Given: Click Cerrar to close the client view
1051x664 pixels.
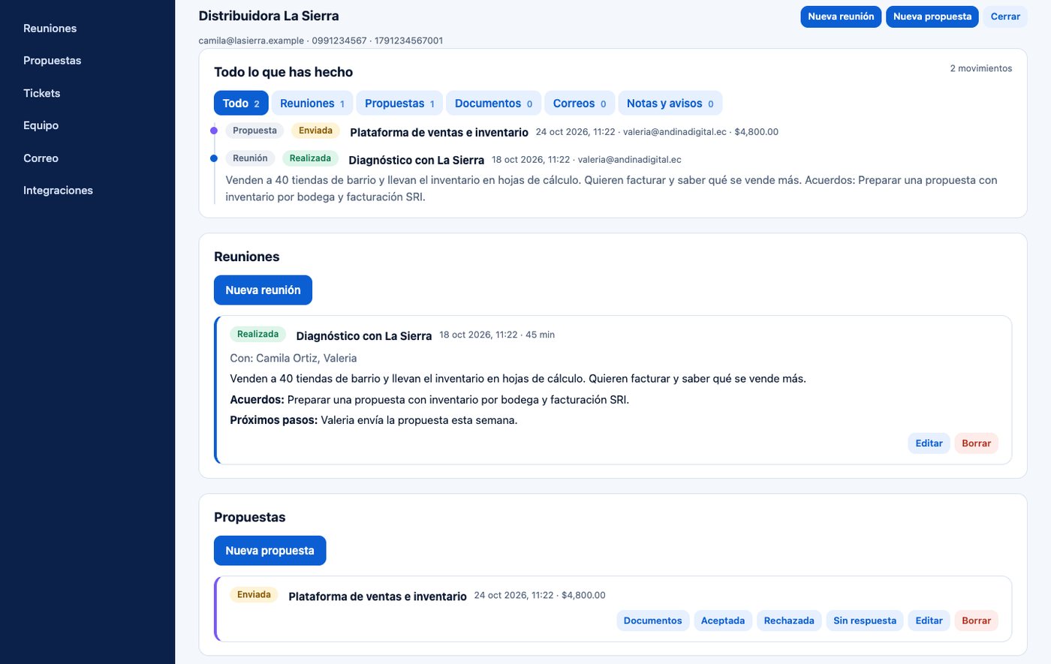Looking at the screenshot, I should pyautogui.click(x=1005, y=17).
